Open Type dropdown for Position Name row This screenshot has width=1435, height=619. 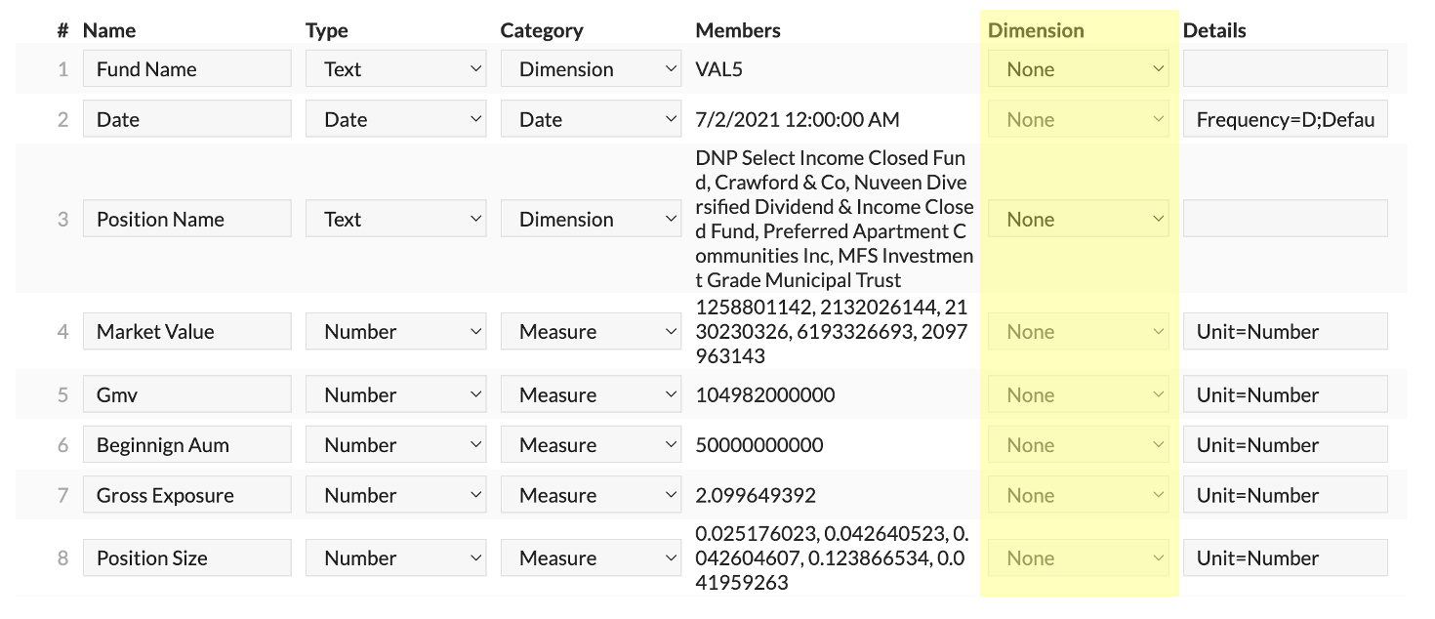point(395,219)
